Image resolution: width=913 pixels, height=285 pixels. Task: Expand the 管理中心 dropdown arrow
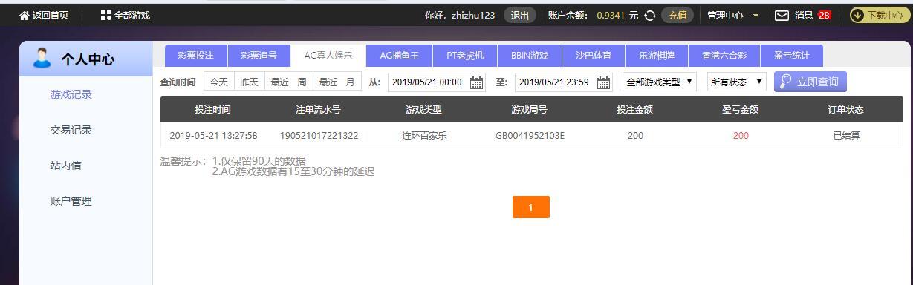coord(756,16)
